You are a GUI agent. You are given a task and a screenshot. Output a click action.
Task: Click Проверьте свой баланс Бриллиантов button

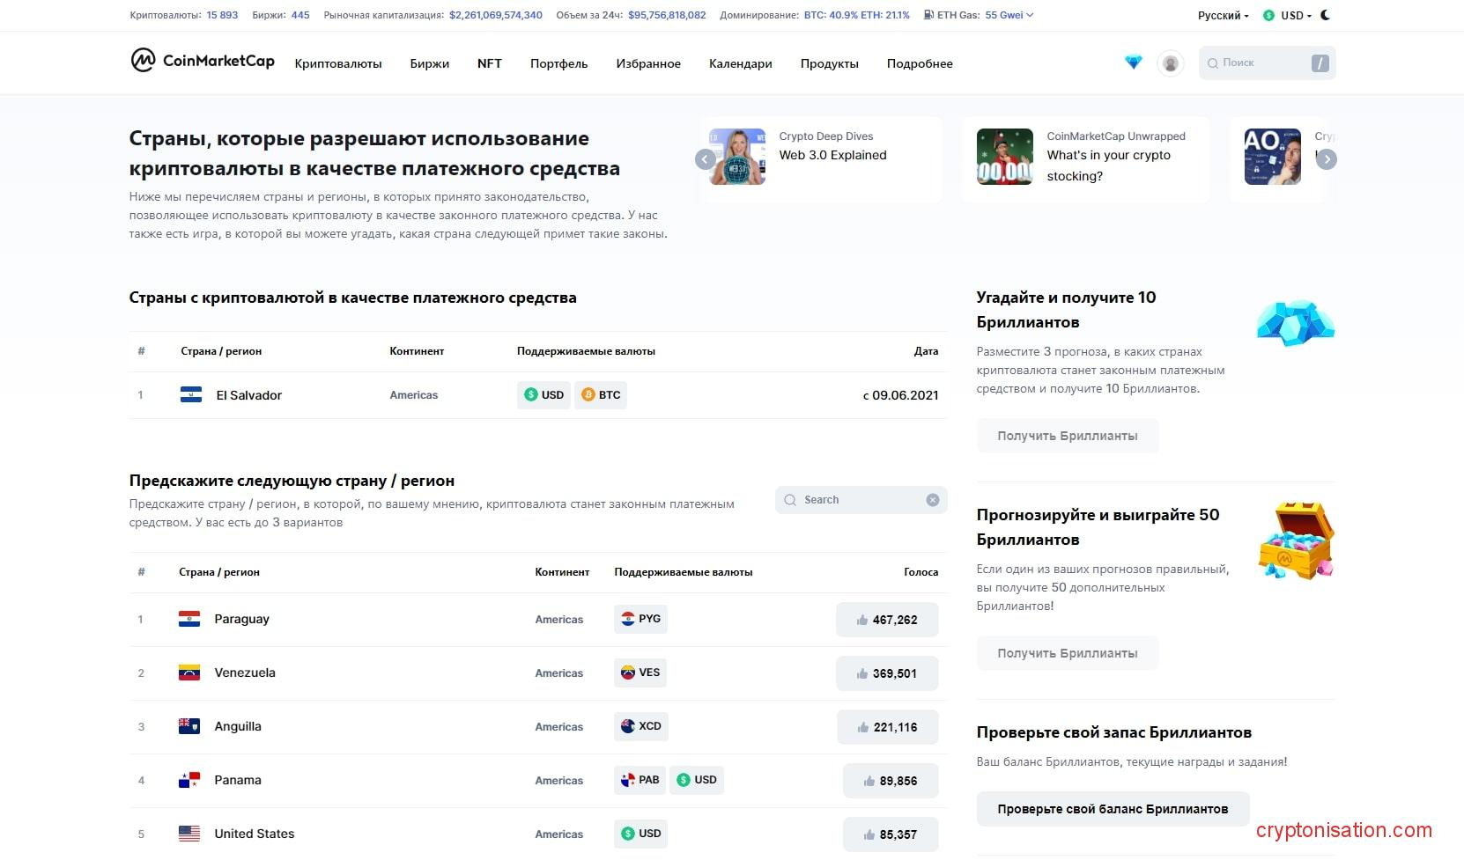pos(1112,809)
